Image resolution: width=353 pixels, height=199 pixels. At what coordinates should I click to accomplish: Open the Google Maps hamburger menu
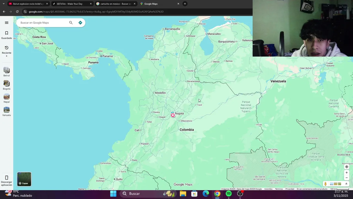[x=7, y=23]
